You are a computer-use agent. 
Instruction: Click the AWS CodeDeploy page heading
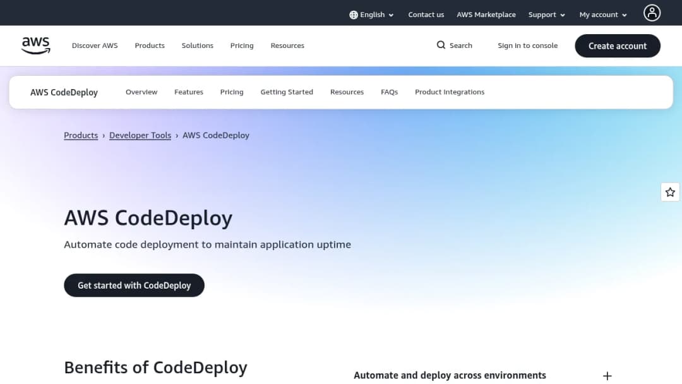148,217
